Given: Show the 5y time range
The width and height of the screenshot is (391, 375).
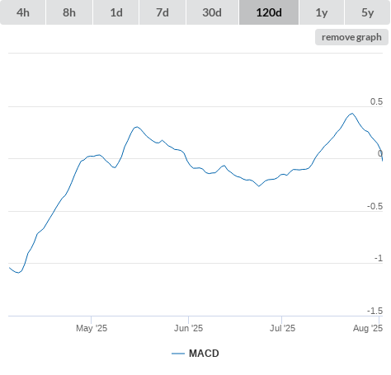Looking at the screenshot, I should (368, 12).
